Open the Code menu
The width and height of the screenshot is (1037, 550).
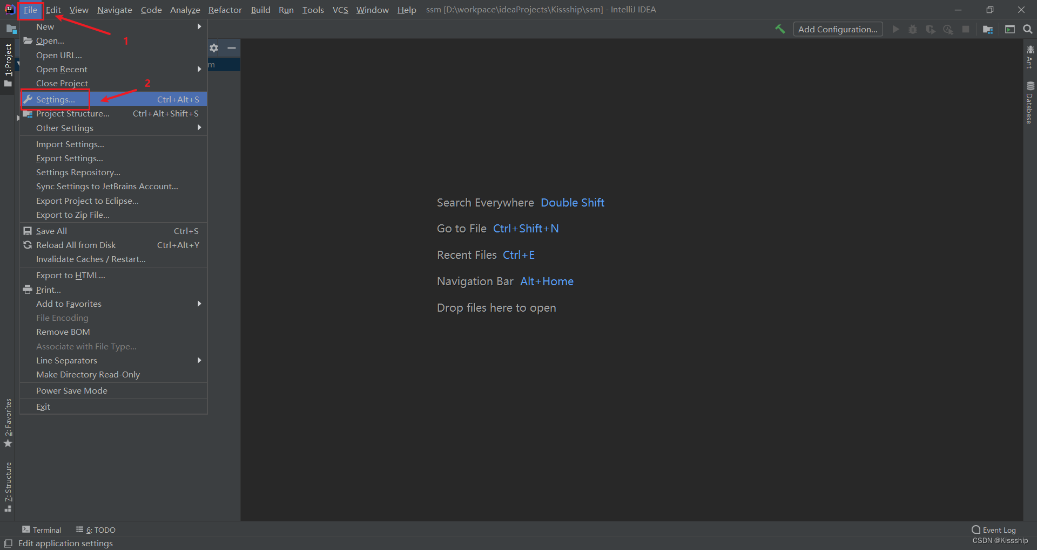coord(151,10)
